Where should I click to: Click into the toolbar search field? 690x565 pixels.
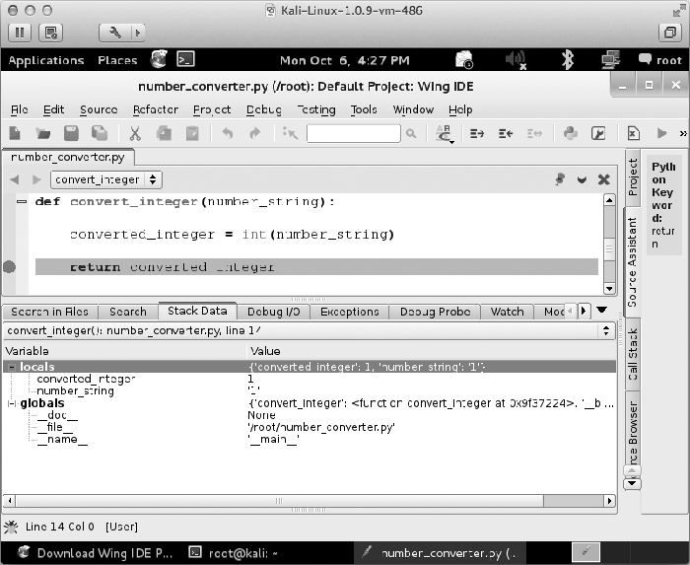click(352, 133)
